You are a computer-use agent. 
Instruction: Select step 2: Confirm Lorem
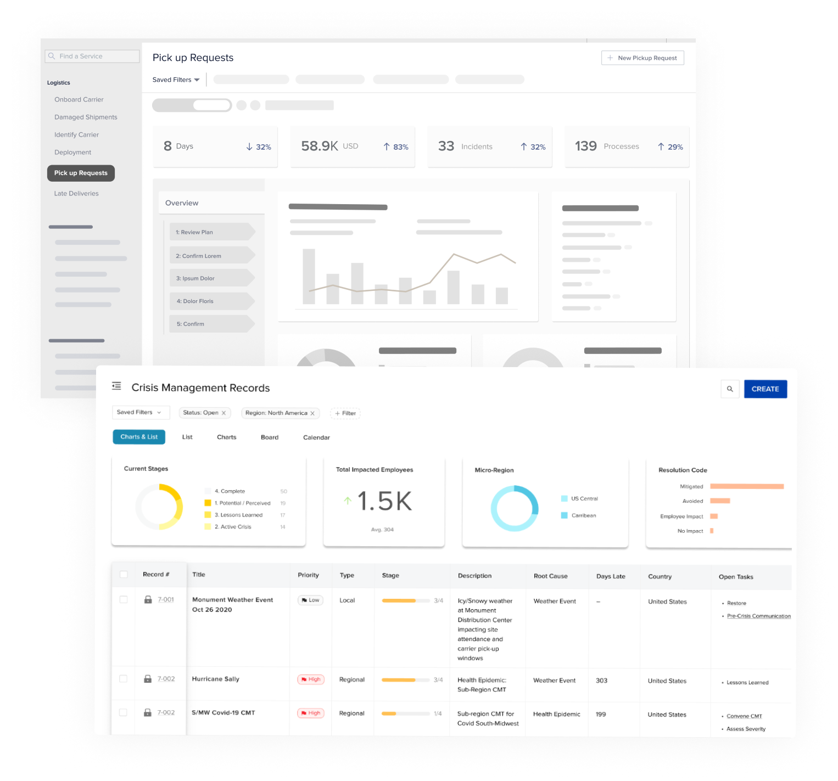pos(212,256)
